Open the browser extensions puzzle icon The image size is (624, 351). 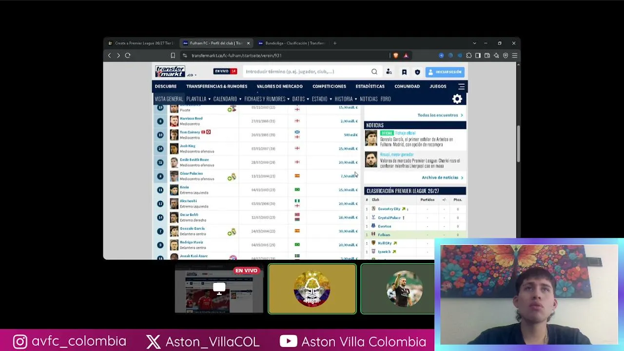point(468,56)
